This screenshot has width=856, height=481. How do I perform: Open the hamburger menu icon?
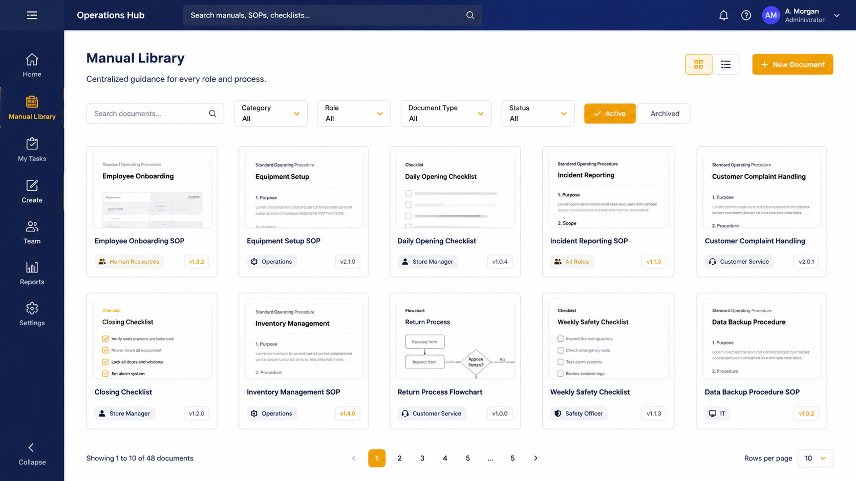(x=32, y=15)
